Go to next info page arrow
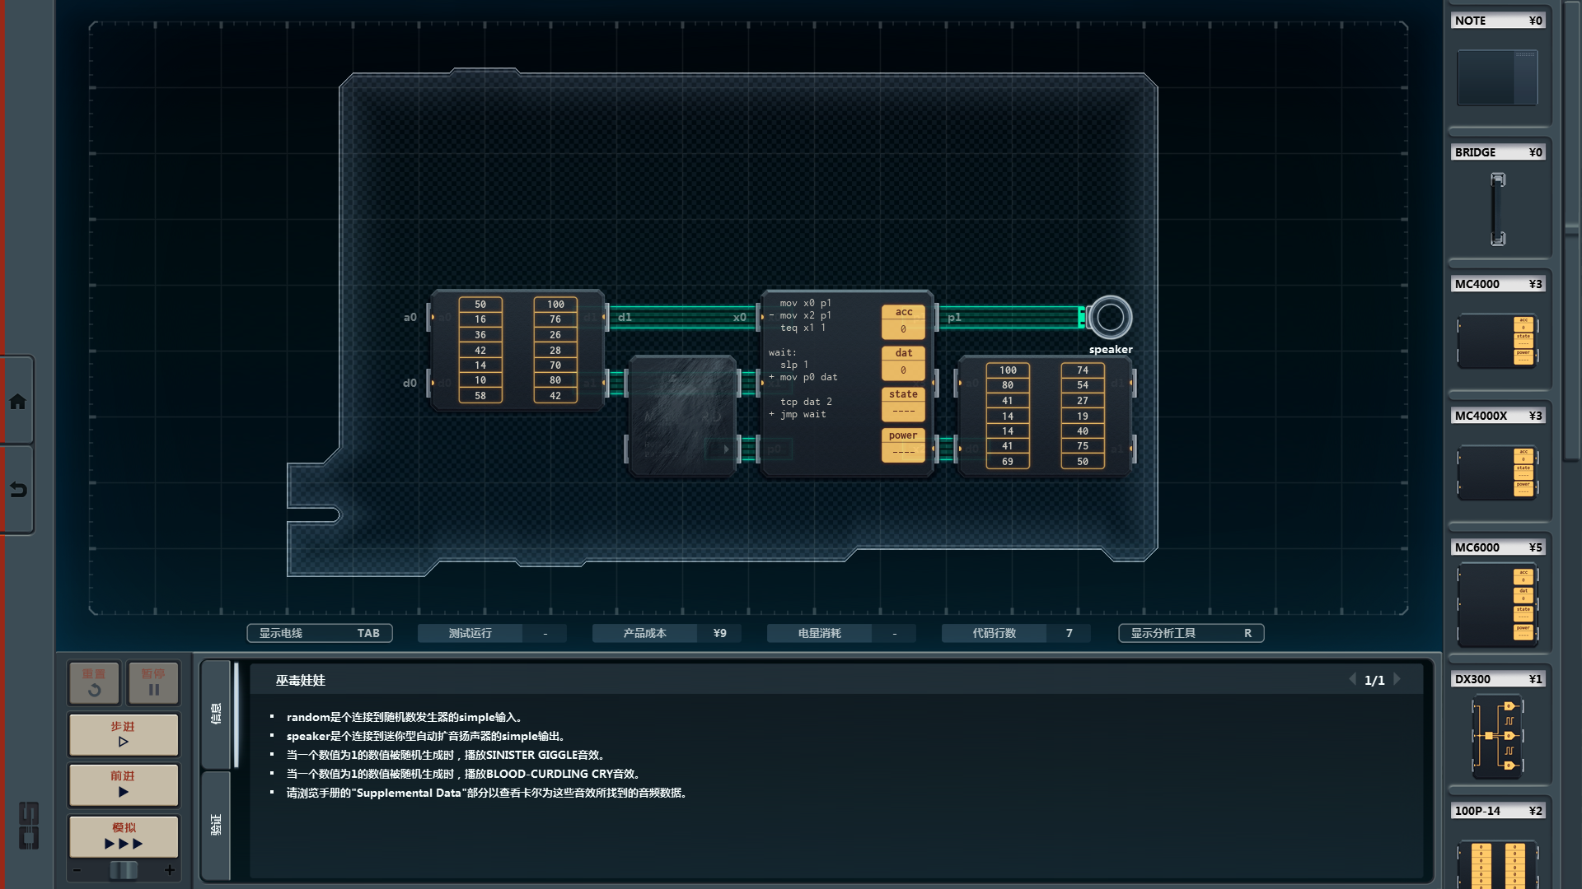 coord(1397,679)
